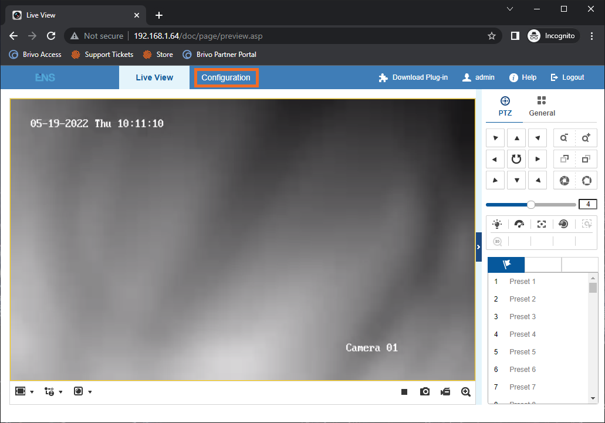This screenshot has width=605, height=423.
Task: Open the Configuration tab
Action: [226, 77]
